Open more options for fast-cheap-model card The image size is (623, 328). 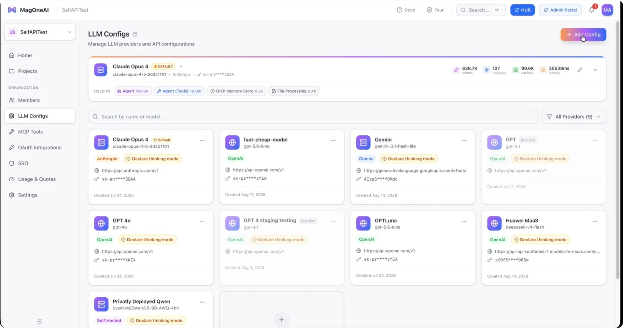pos(333,140)
